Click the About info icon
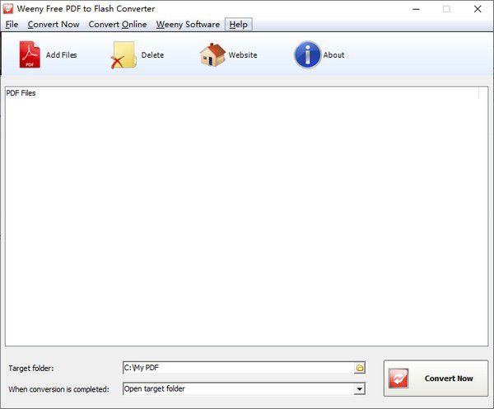Image resolution: width=494 pixels, height=409 pixels. click(x=307, y=55)
